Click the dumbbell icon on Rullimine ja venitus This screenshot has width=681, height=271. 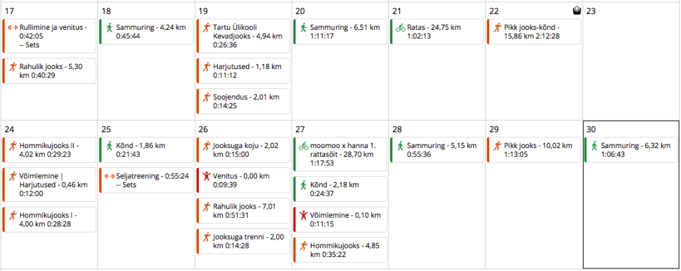click(x=12, y=28)
